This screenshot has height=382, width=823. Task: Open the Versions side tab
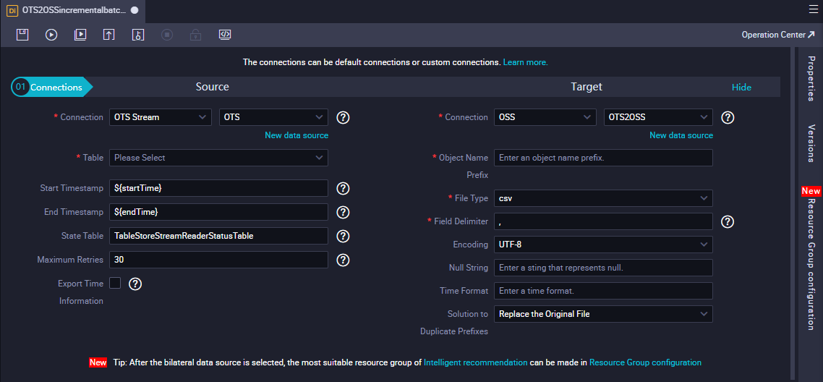click(x=811, y=144)
